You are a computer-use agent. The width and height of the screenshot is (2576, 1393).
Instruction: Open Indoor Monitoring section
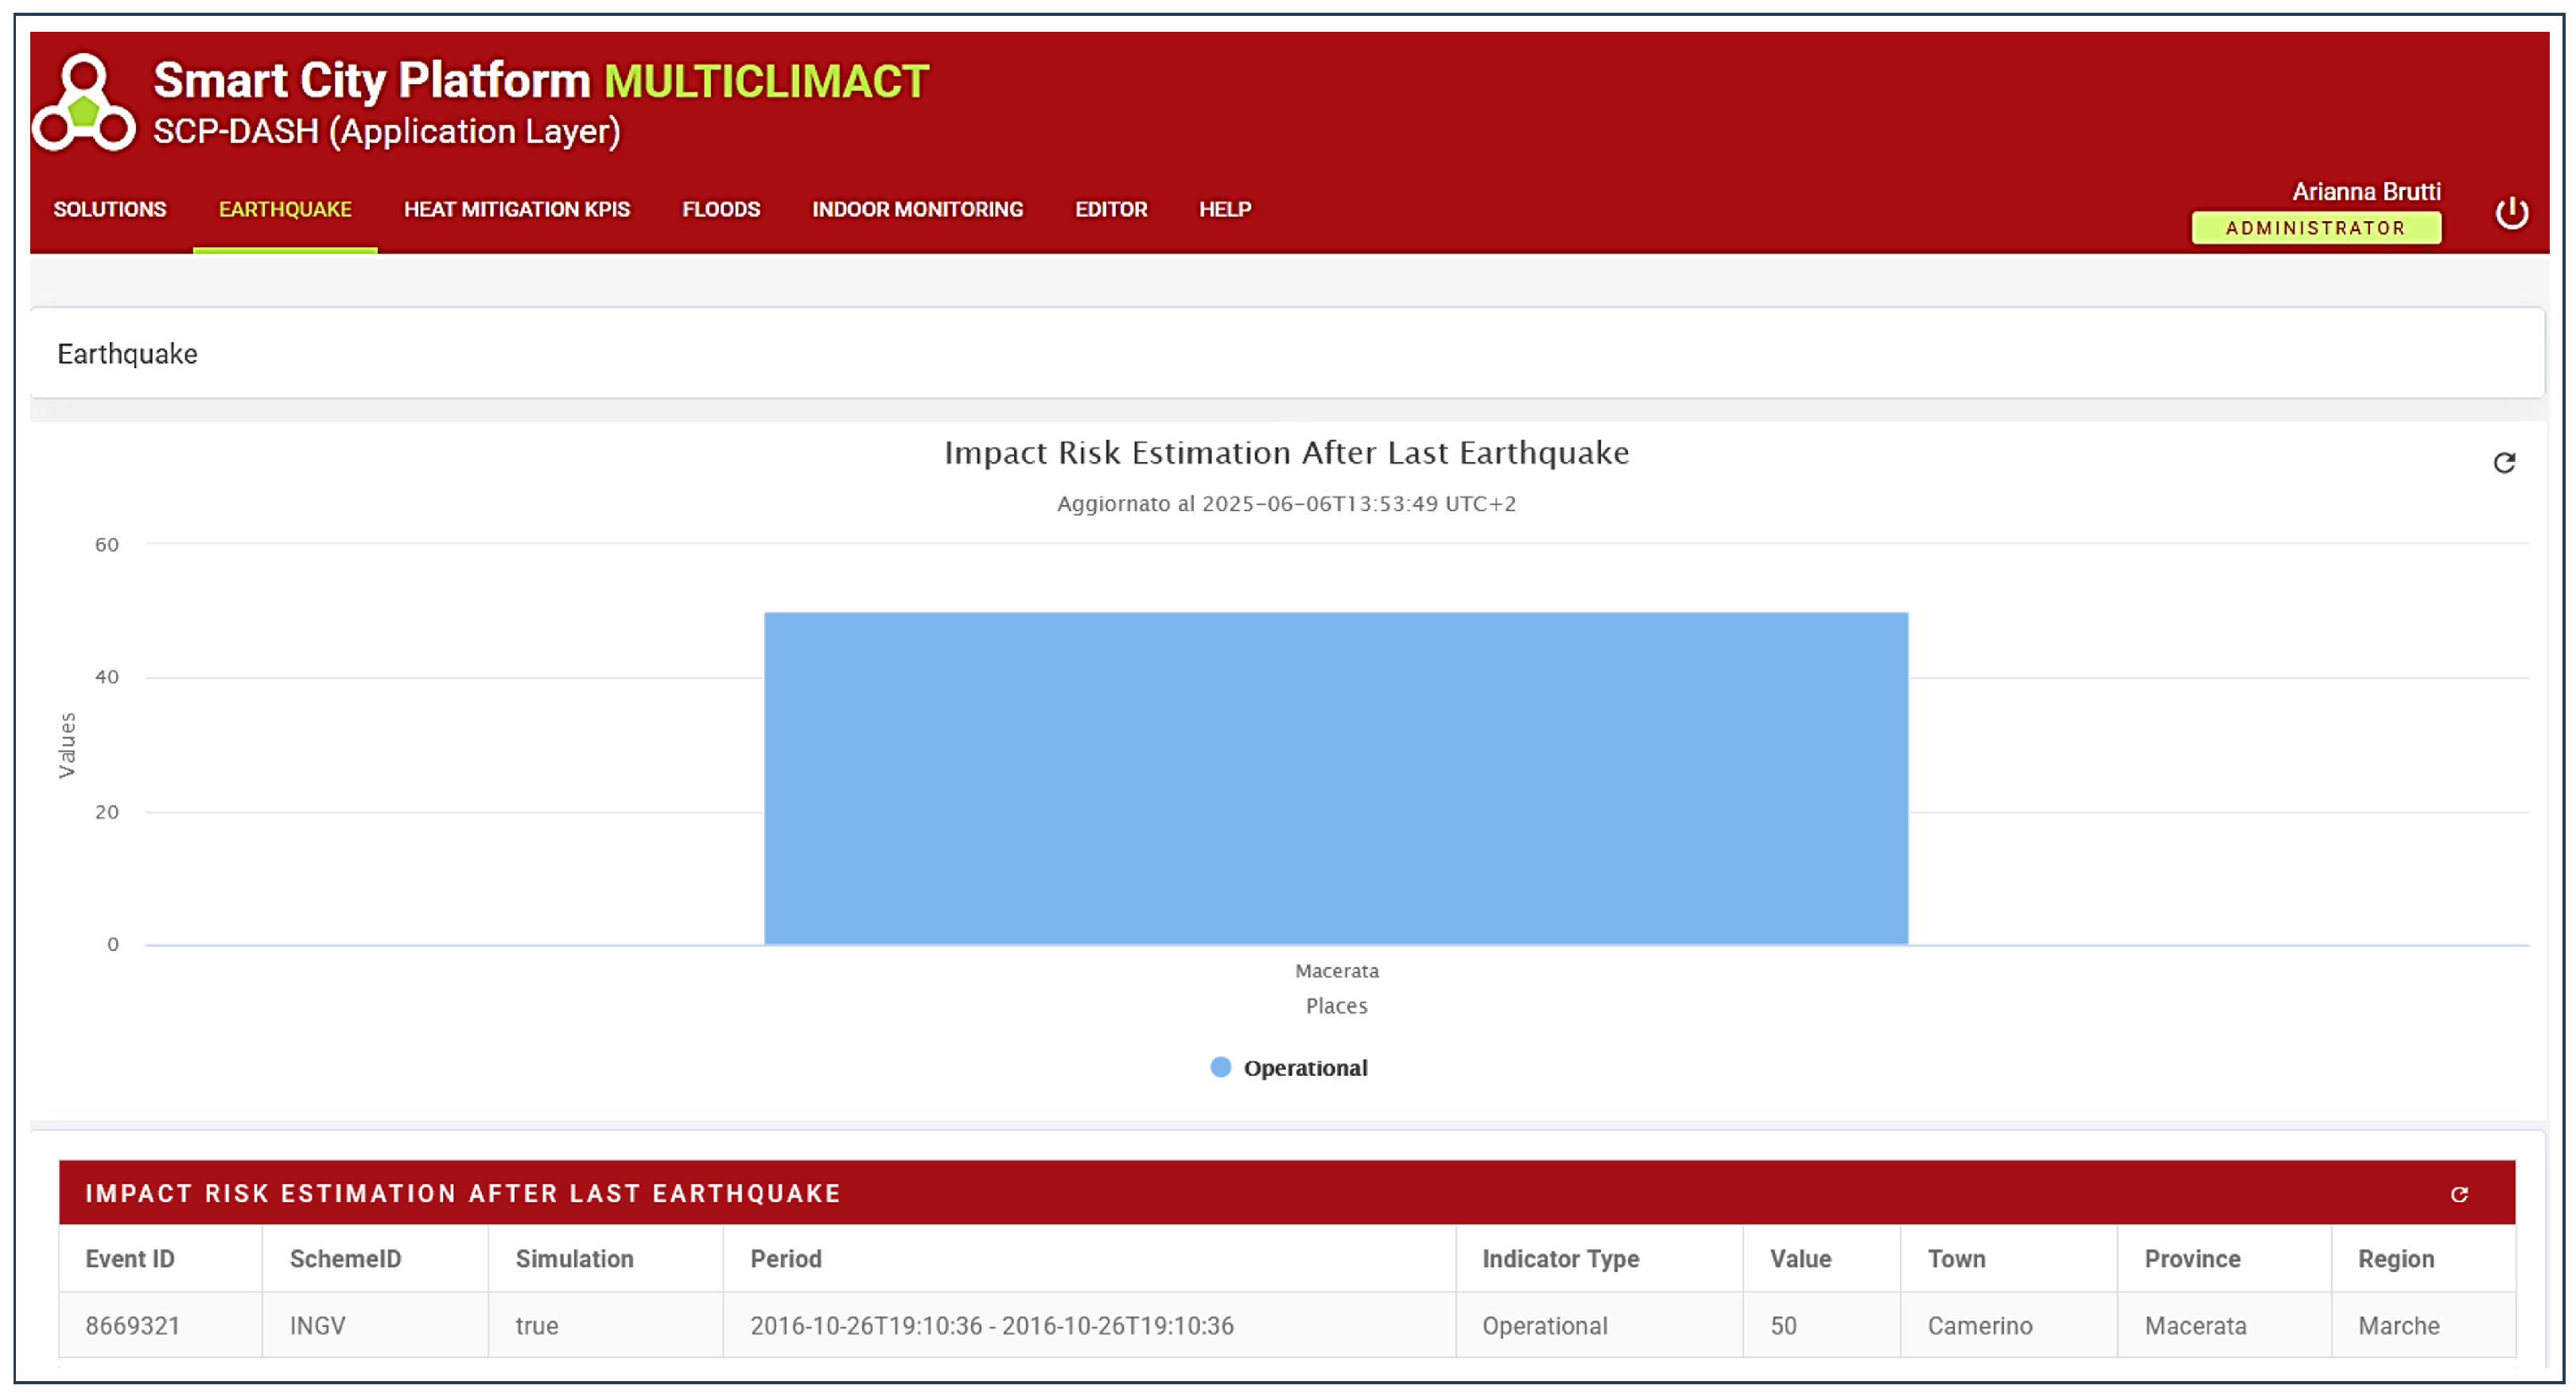click(x=917, y=210)
